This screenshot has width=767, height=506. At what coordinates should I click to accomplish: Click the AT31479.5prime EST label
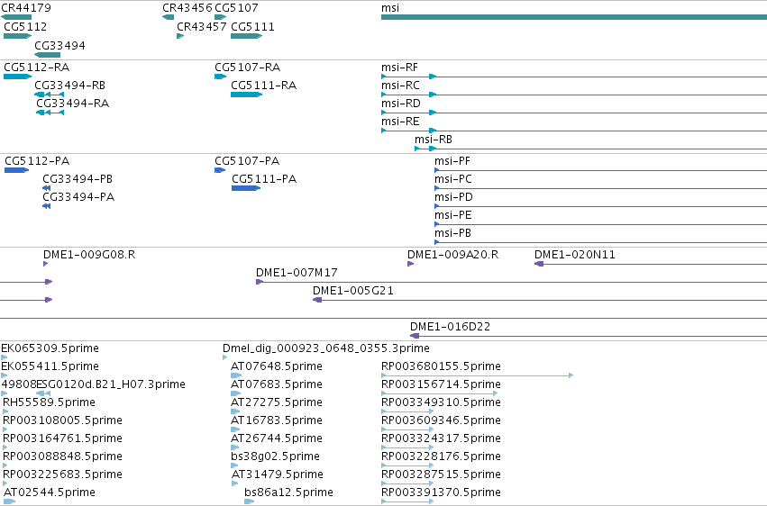click(x=278, y=475)
